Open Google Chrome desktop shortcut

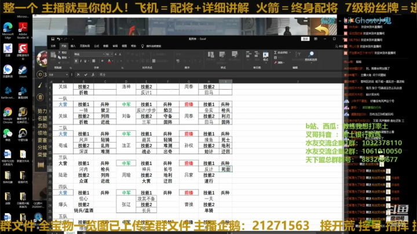pos(8,115)
